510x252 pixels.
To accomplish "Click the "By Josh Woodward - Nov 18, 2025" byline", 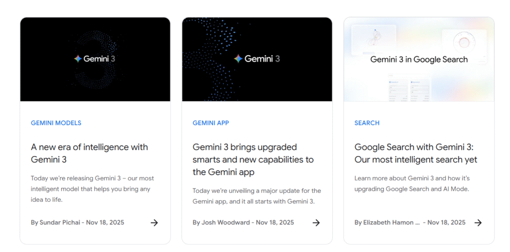I will (x=243, y=223).
